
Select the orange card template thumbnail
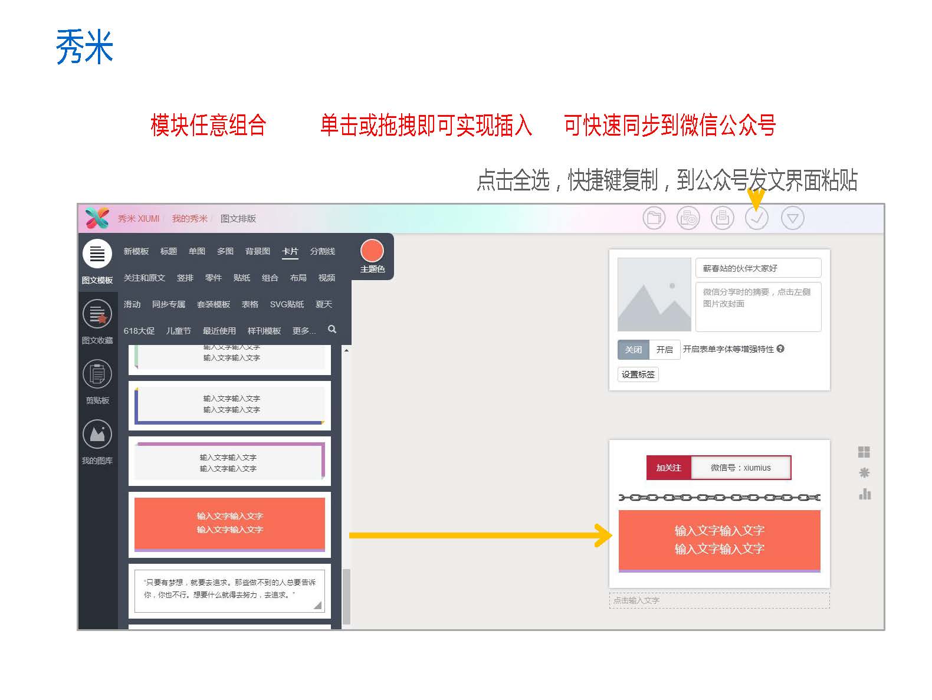[229, 524]
